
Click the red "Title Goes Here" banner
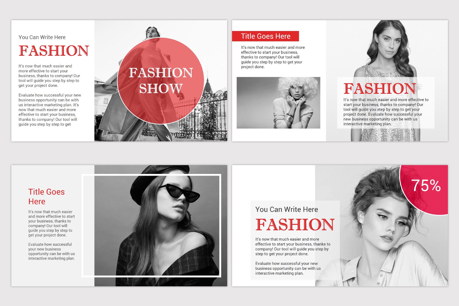[x=265, y=36]
